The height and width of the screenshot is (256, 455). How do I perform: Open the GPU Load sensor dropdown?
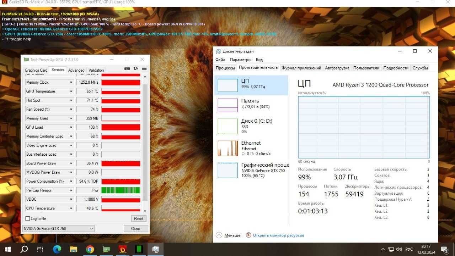coord(71,127)
